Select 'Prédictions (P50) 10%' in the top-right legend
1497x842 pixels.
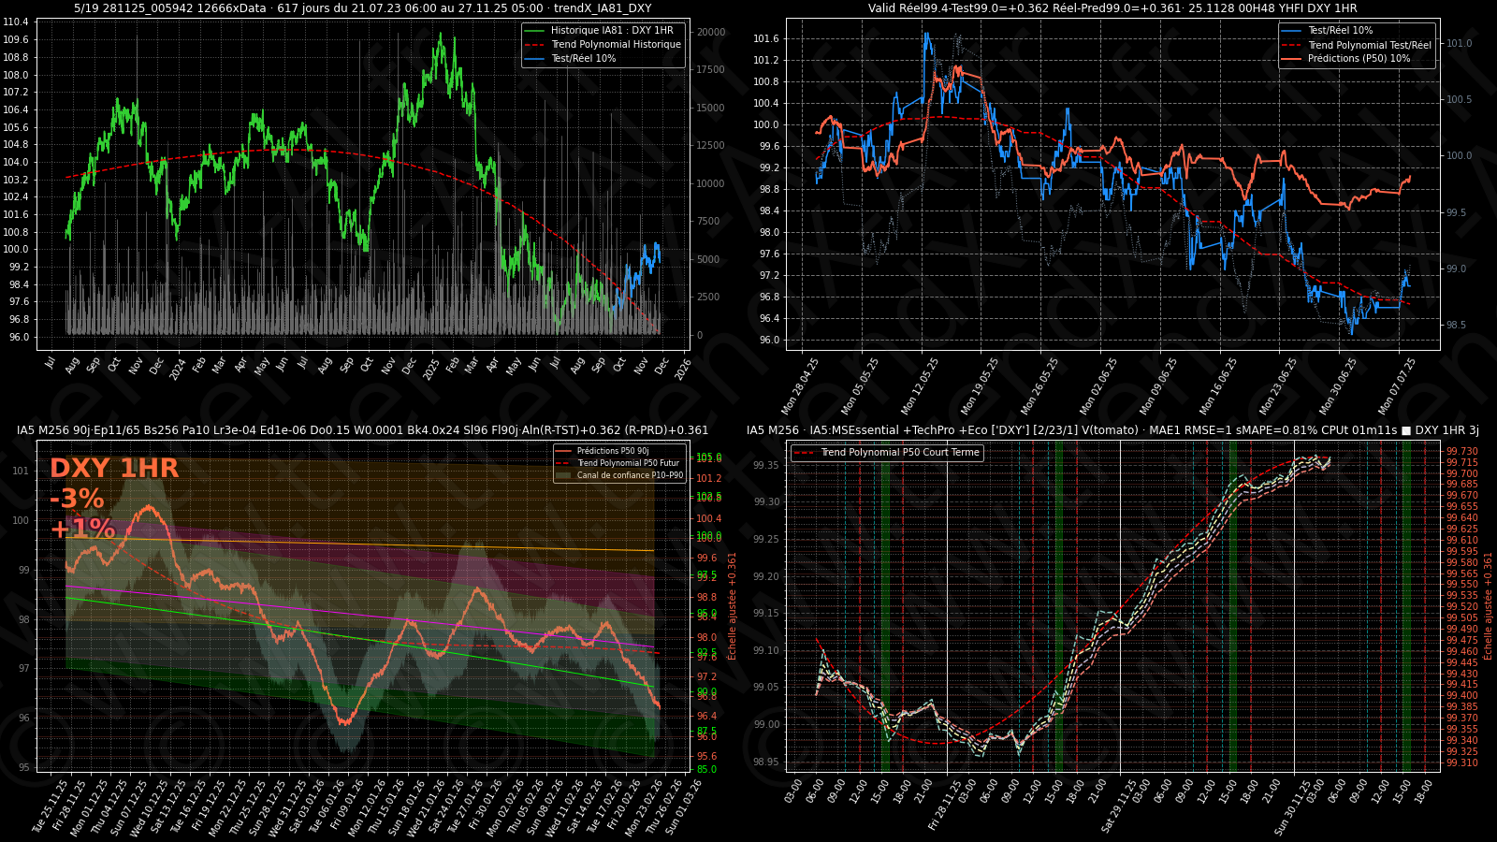click(1359, 59)
